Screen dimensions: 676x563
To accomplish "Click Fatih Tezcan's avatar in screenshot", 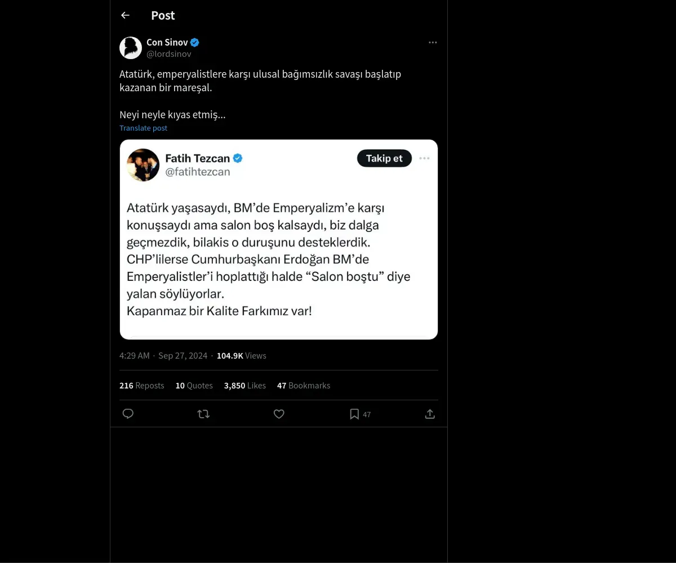I will click(143, 164).
